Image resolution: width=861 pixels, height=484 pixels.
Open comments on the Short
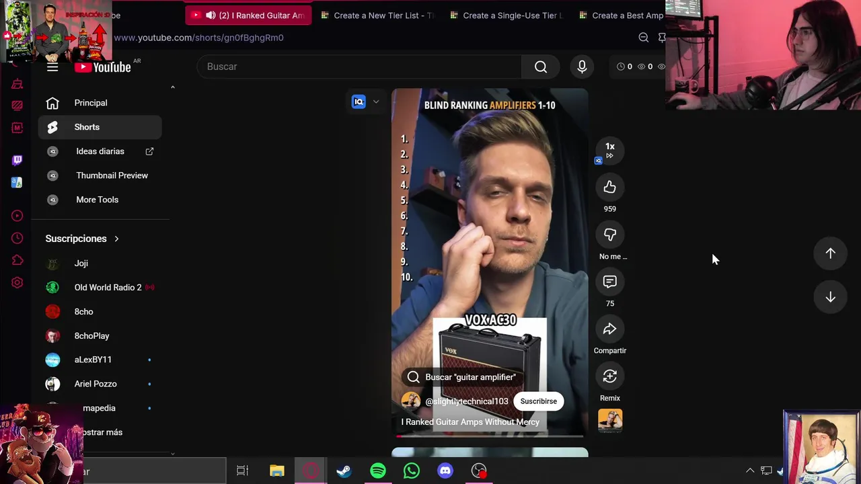(x=610, y=282)
